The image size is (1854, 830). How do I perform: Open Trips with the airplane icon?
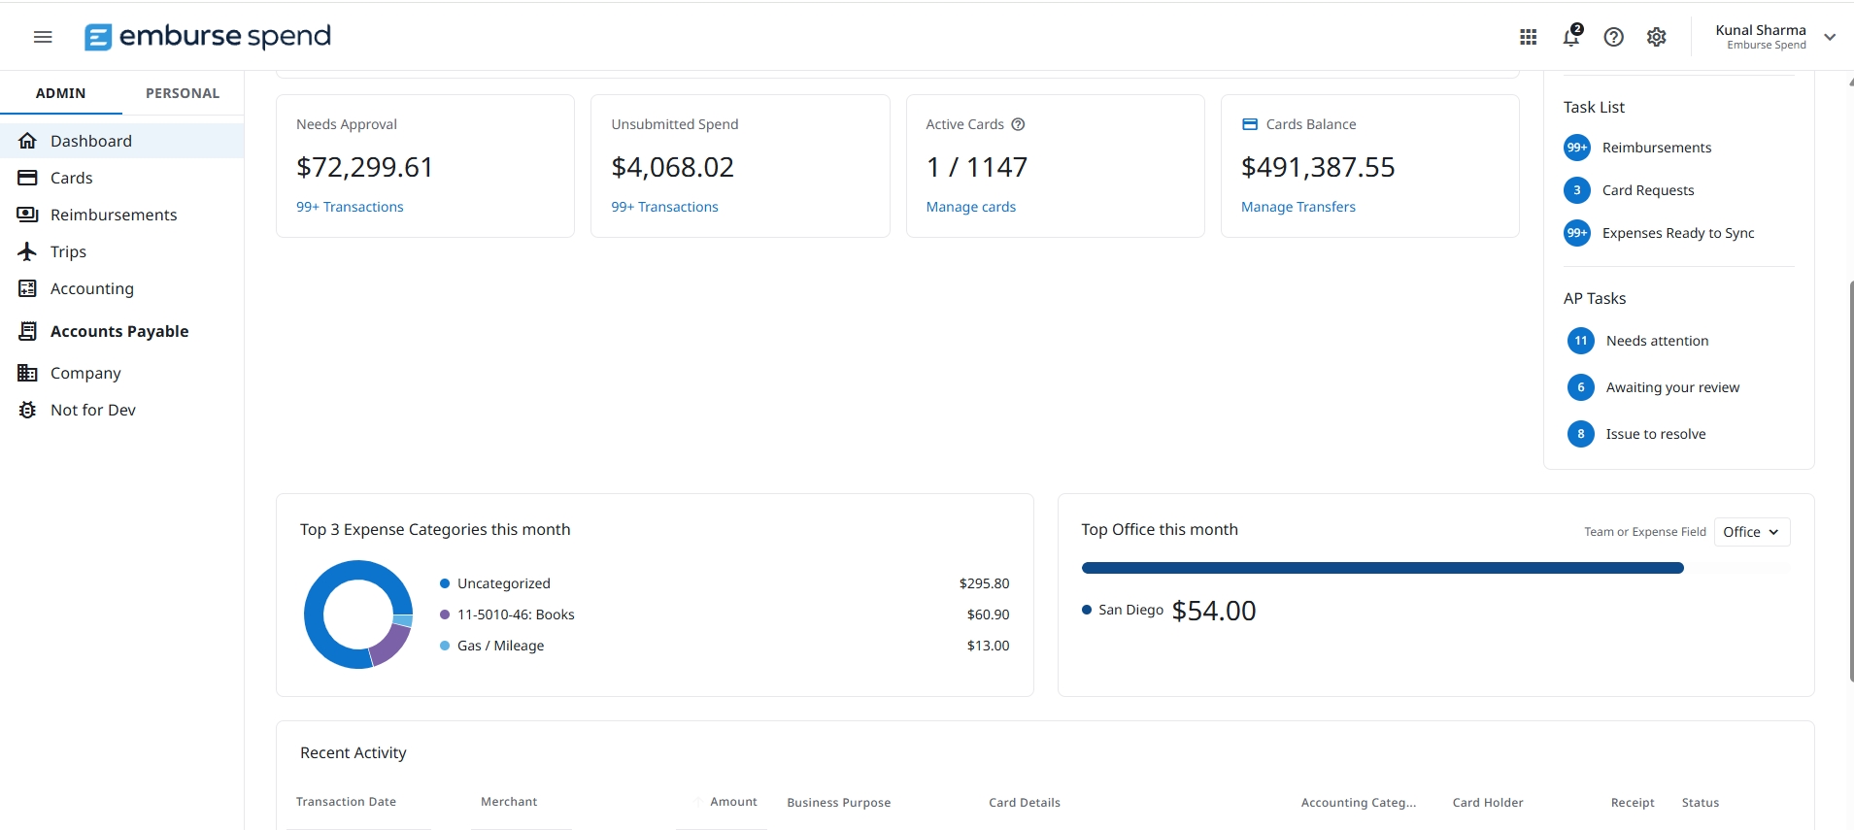27,251
